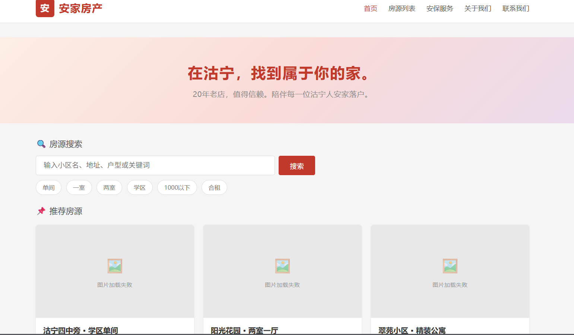Open the 安家房产 site title
The height and width of the screenshot is (335, 574).
(x=80, y=8)
